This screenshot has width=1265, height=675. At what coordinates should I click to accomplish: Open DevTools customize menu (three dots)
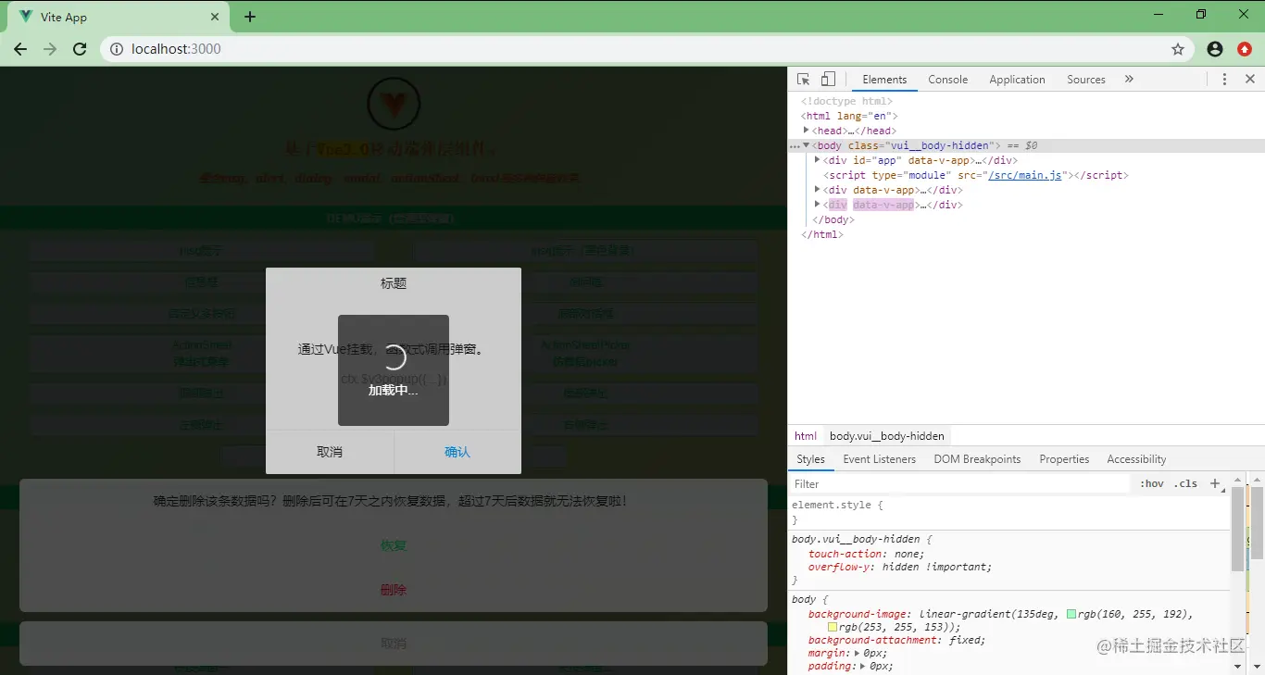(x=1224, y=80)
